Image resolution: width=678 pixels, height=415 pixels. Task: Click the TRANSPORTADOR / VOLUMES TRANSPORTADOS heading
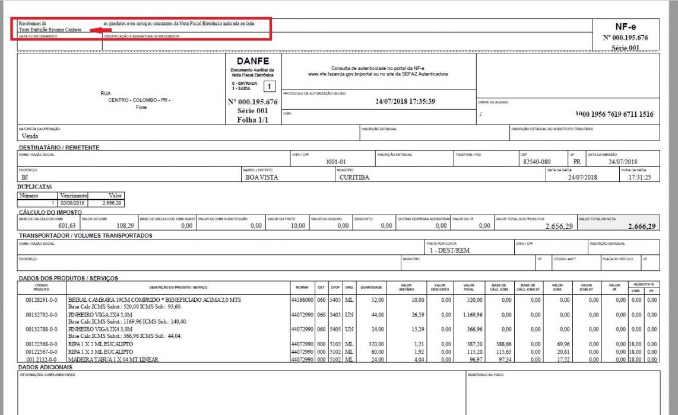coord(85,235)
